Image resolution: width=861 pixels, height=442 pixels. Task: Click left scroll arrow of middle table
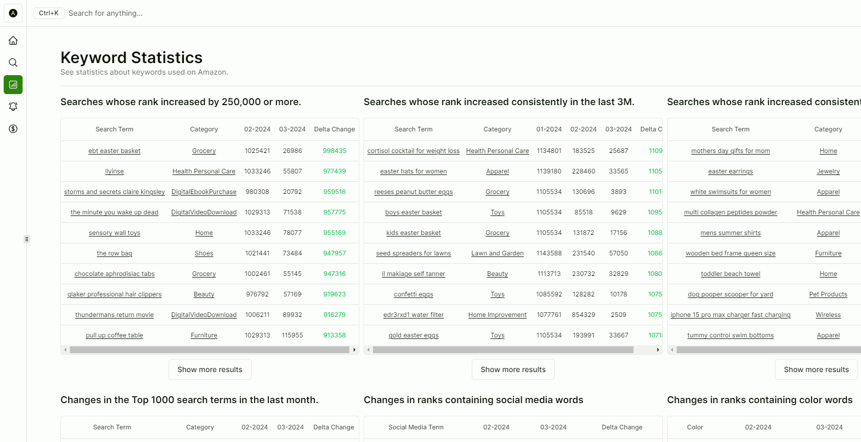pos(368,350)
